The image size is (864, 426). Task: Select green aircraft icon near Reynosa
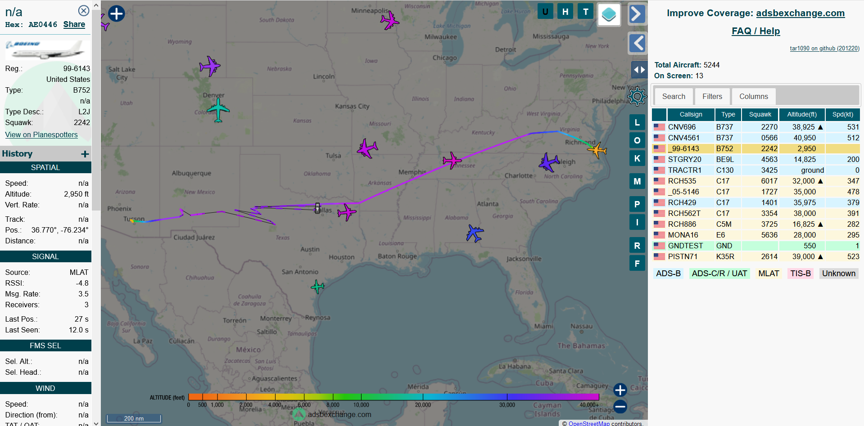pos(317,286)
